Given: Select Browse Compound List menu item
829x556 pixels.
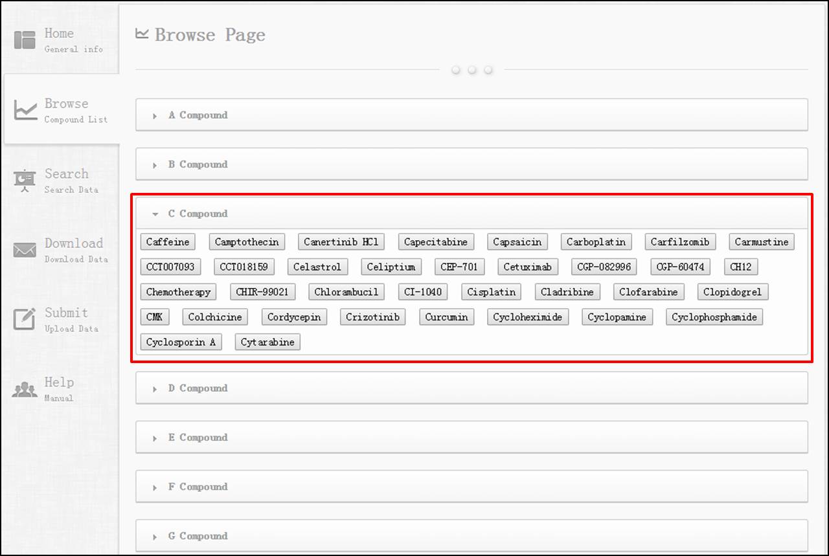Looking at the screenshot, I should 61,110.
